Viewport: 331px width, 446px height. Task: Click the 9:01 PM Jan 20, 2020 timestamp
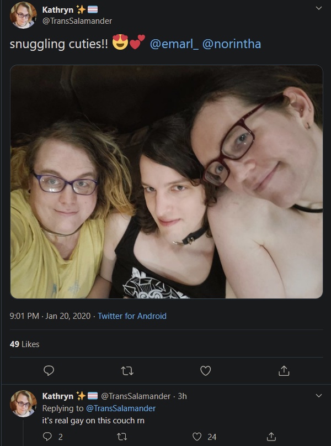(x=50, y=316)
